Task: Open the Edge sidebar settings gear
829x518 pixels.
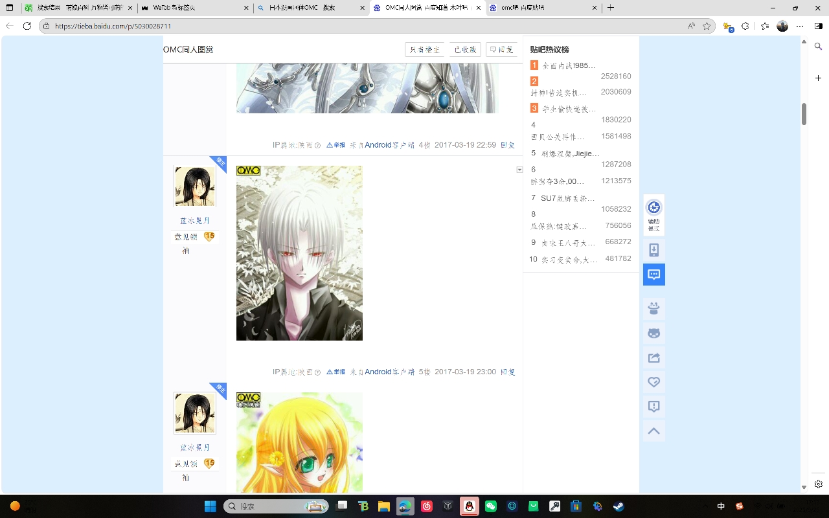Action: coord(819,484)
